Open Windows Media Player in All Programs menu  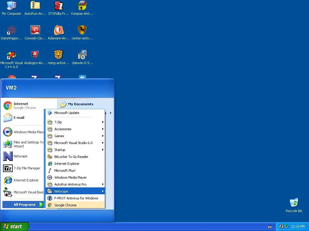point(75,177)
